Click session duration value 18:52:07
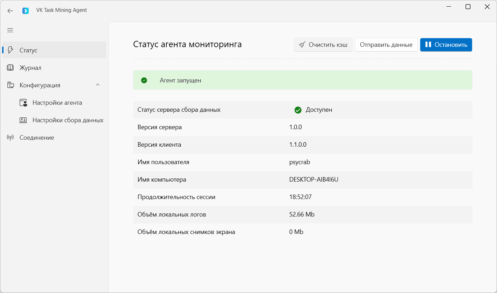The image size is (497, 293). pyautogui.click(x=301, y=197)
